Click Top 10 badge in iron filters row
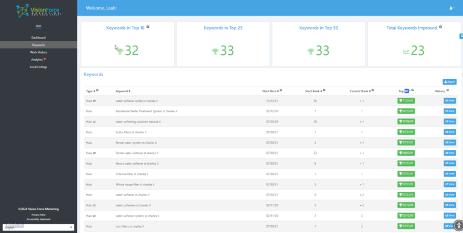 point(406,226)
